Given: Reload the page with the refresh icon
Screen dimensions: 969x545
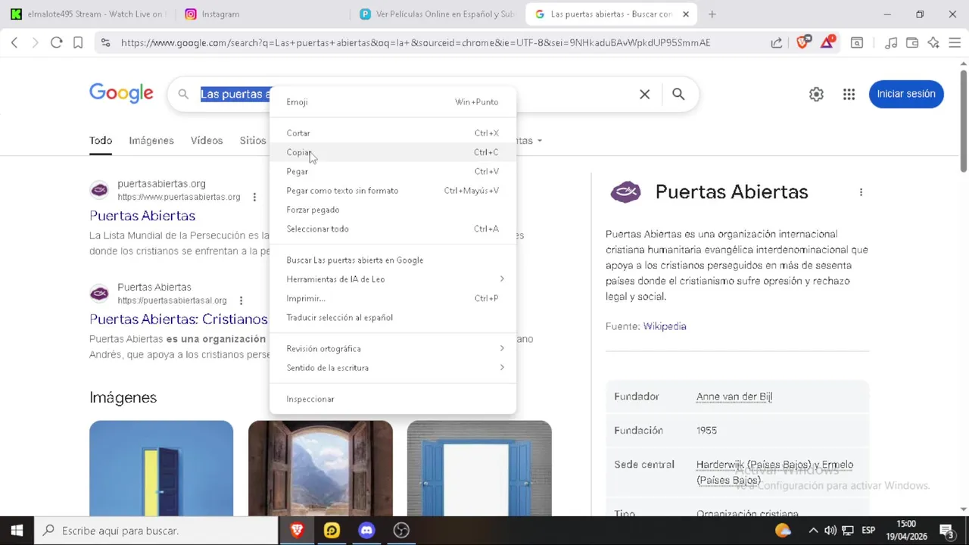Looking at the screenshot, I should (x=56, y=43).
